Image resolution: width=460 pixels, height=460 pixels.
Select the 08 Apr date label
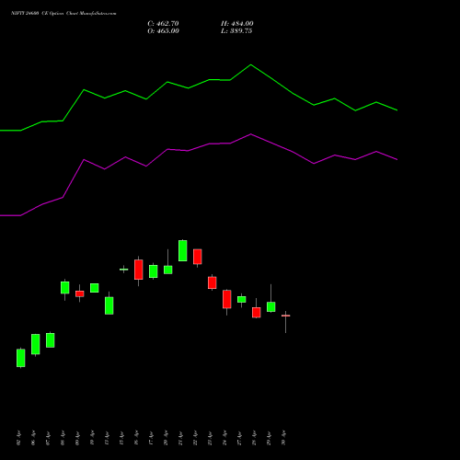click(x=63, y=438)
